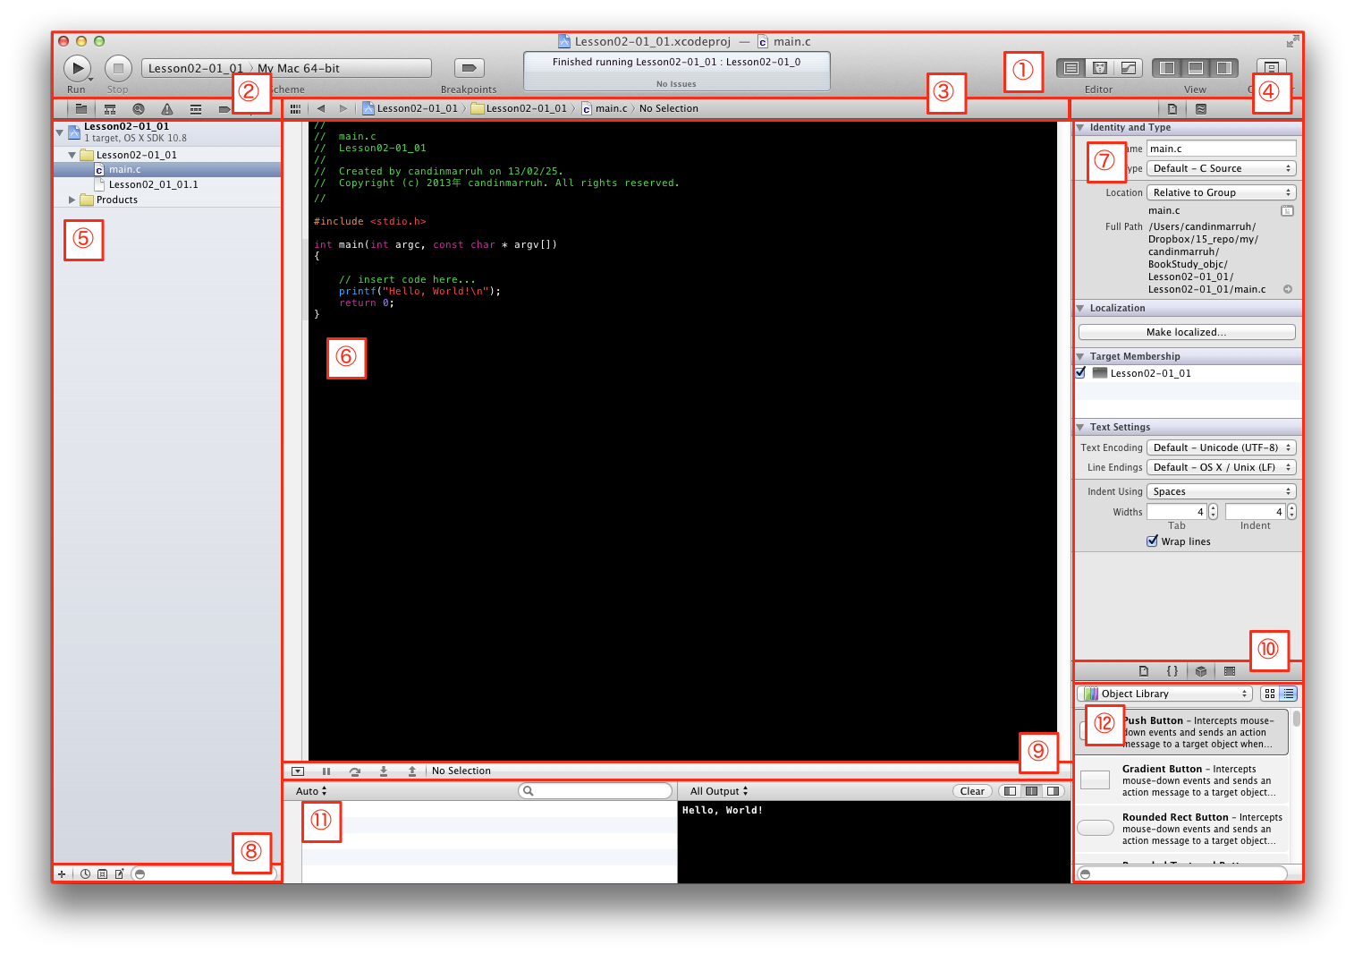Choose file location folder icon

click(1287, 211)
